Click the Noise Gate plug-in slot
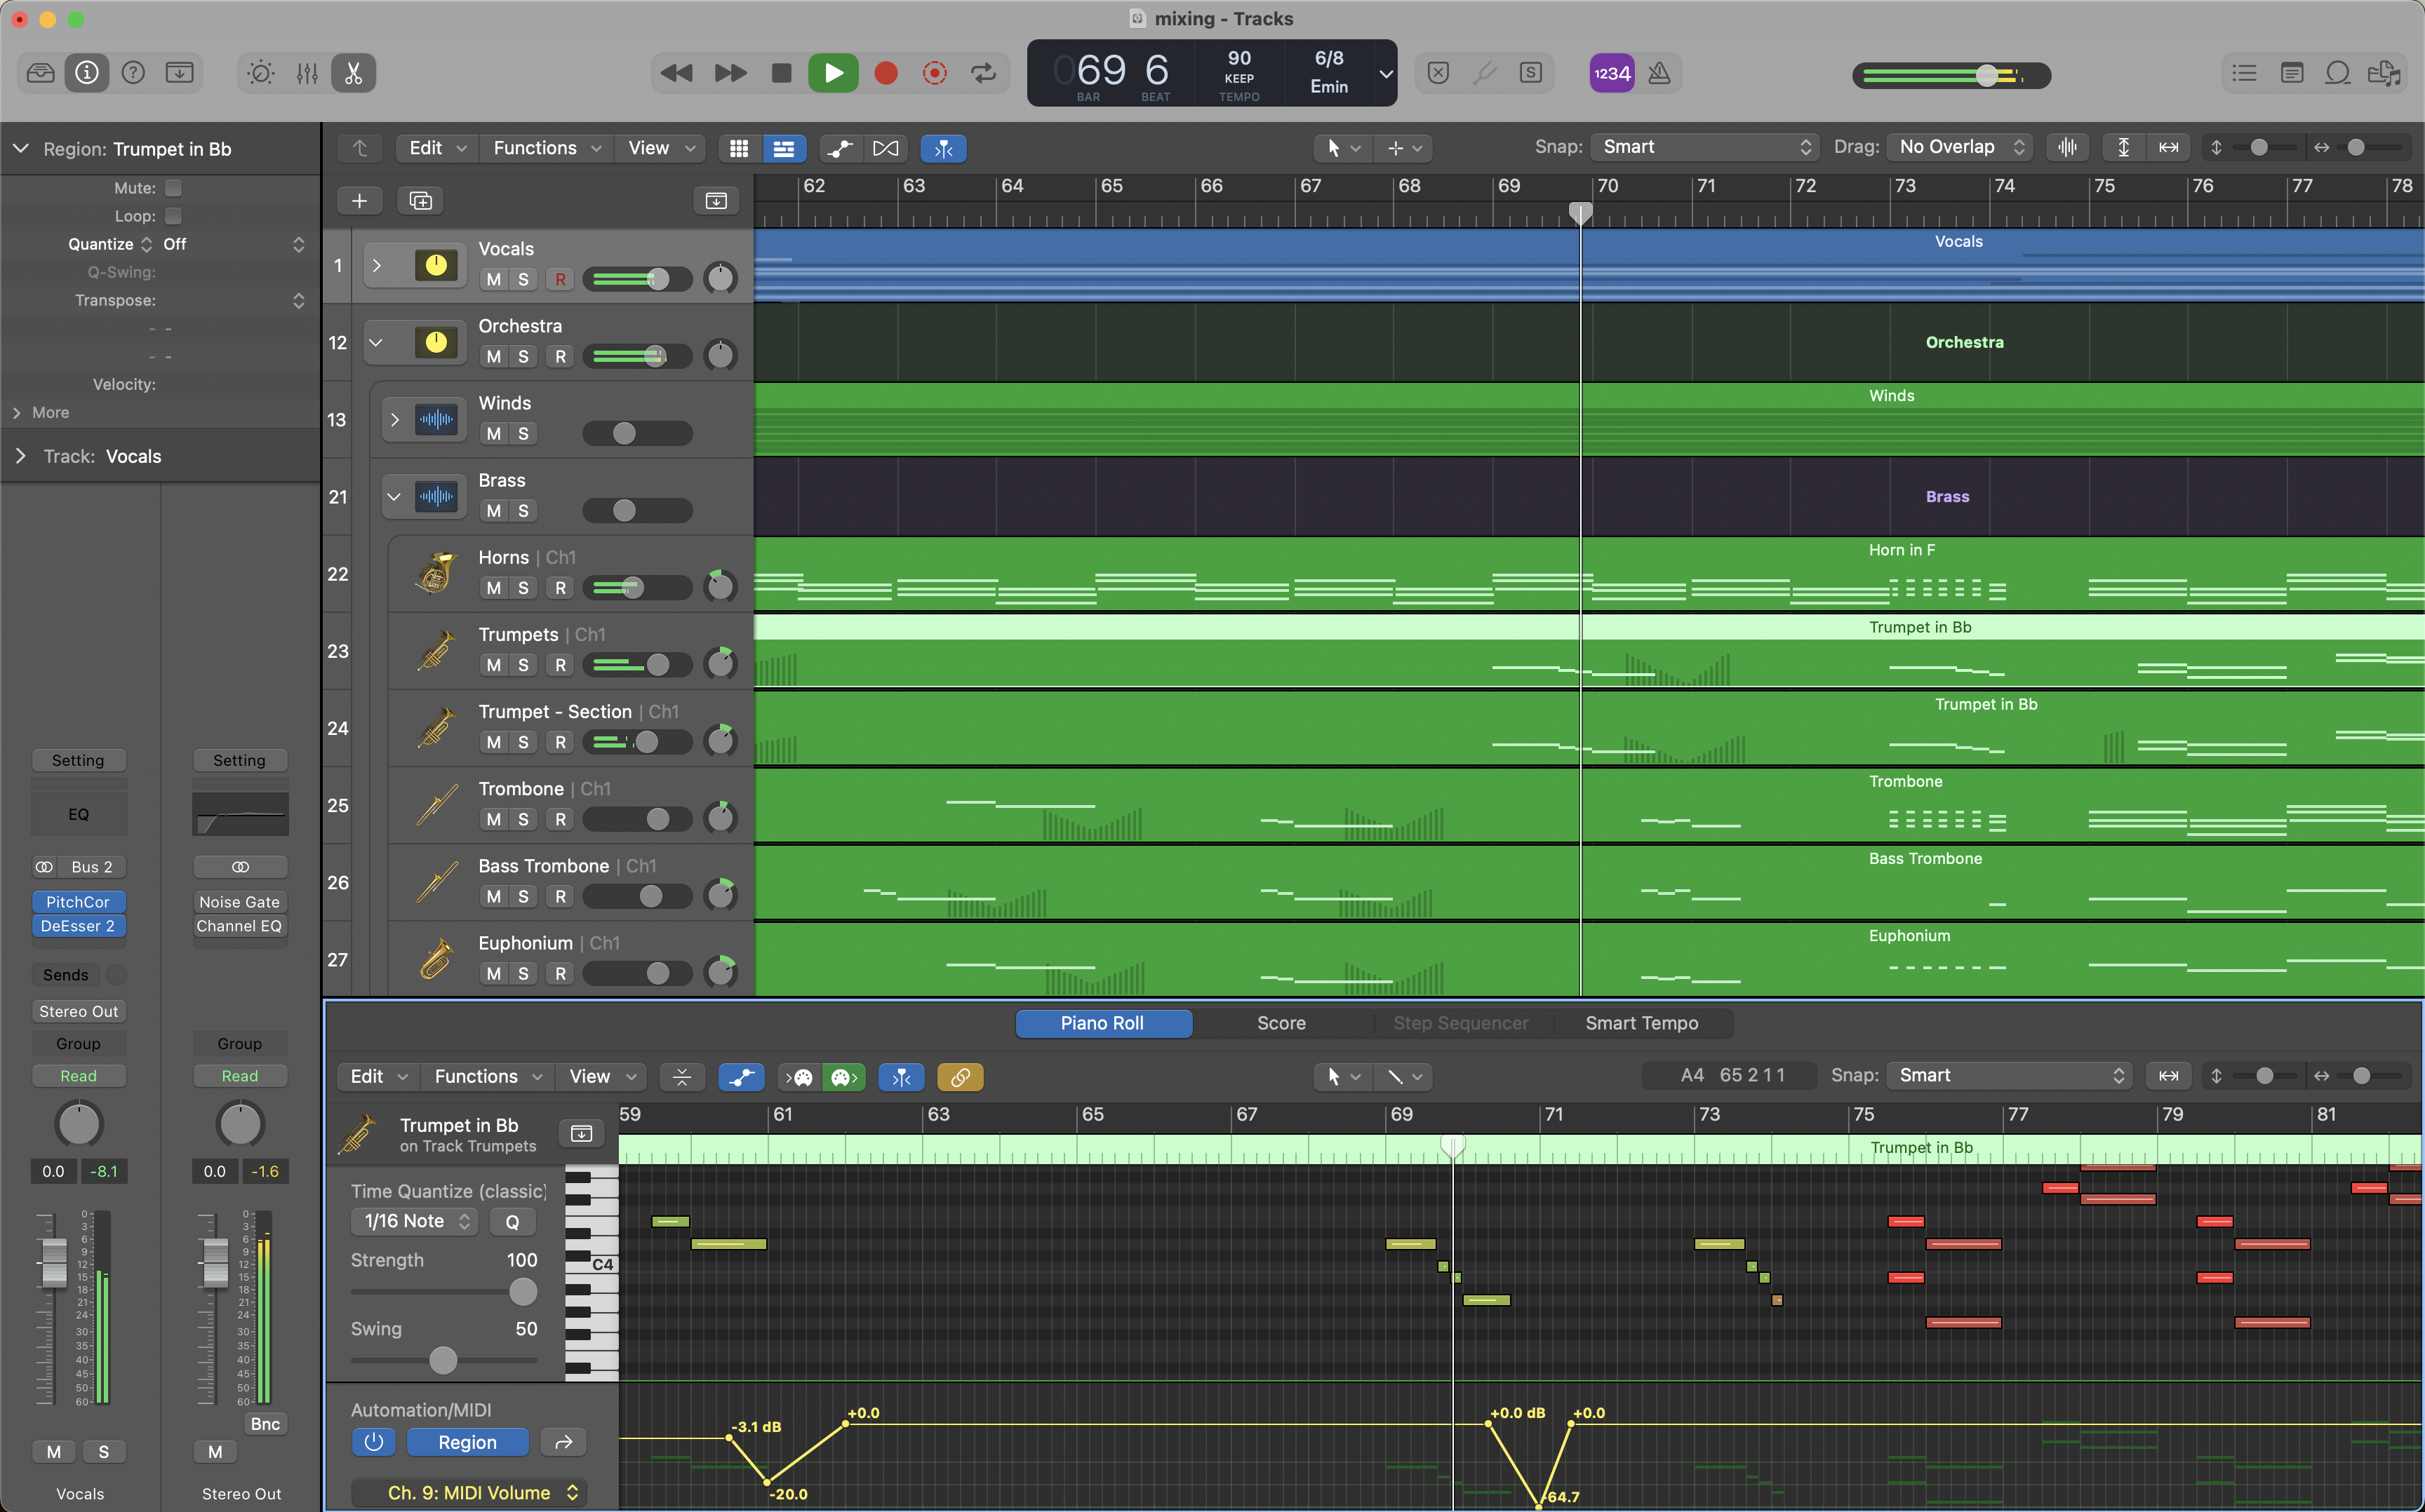Screen dimensions: 2425x1512 pos(239,902)
